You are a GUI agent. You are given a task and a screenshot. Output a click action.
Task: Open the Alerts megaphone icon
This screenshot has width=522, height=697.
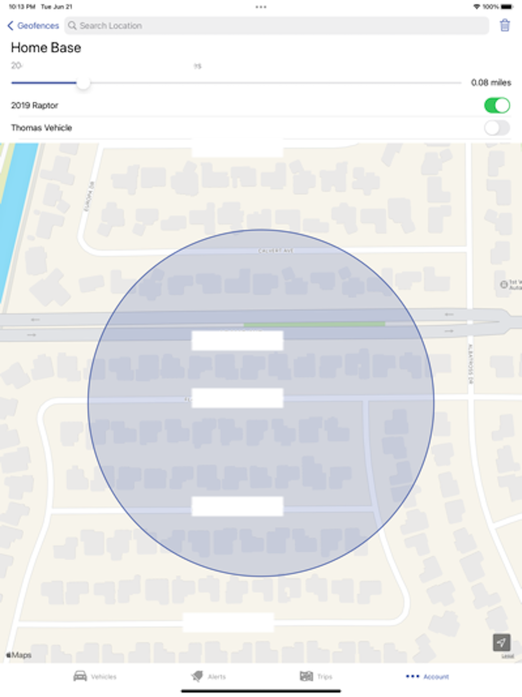(x=197, y=676)
